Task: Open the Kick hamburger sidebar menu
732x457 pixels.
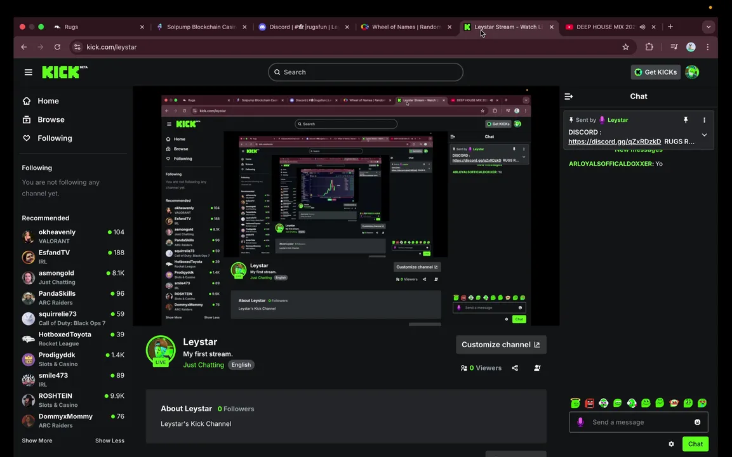Action: [29, 72]
